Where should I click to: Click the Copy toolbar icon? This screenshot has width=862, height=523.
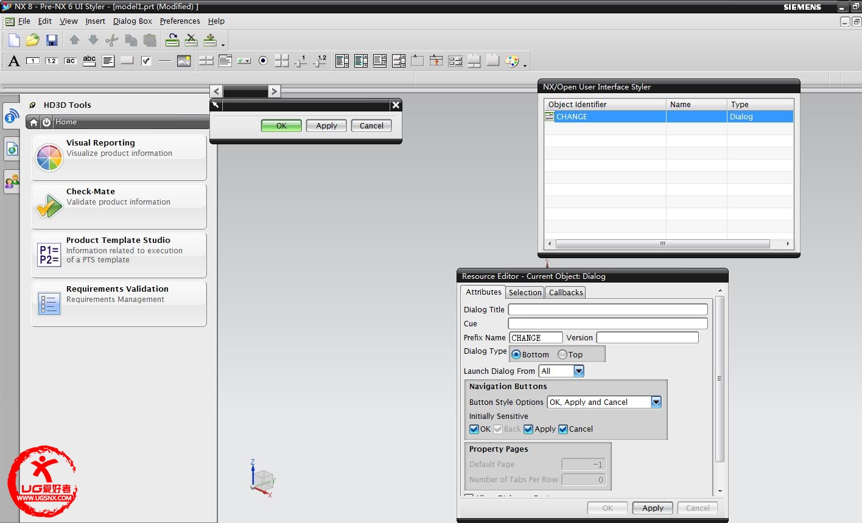tap(131, 40)
